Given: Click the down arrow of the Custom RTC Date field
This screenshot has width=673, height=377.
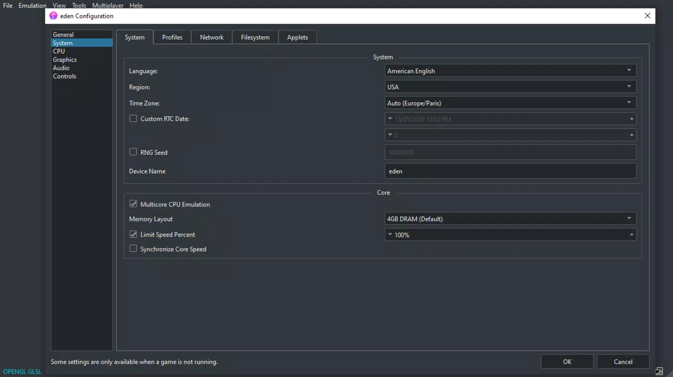Looking at the screenshot, I should pos(390,119).
